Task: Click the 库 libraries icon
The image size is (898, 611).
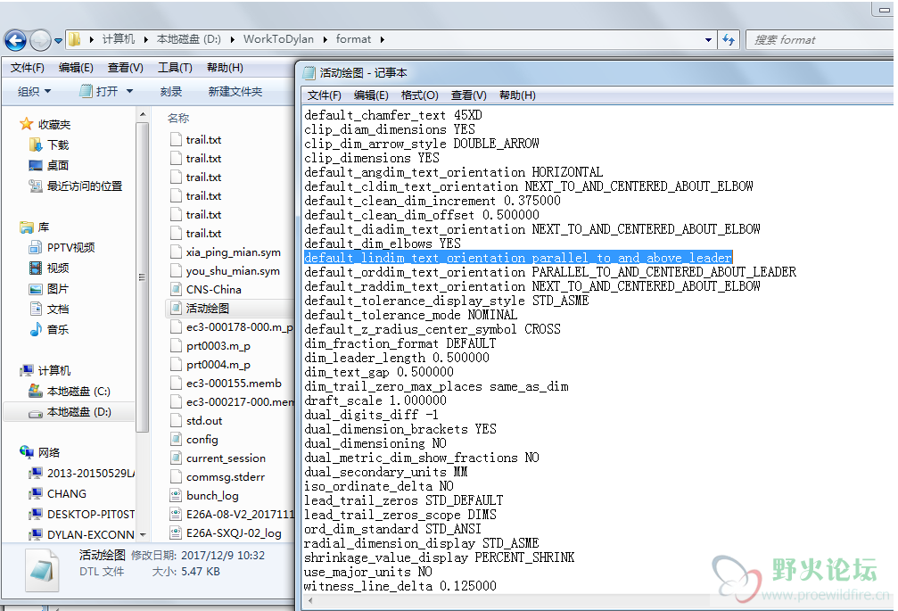Action: [27, 227]
